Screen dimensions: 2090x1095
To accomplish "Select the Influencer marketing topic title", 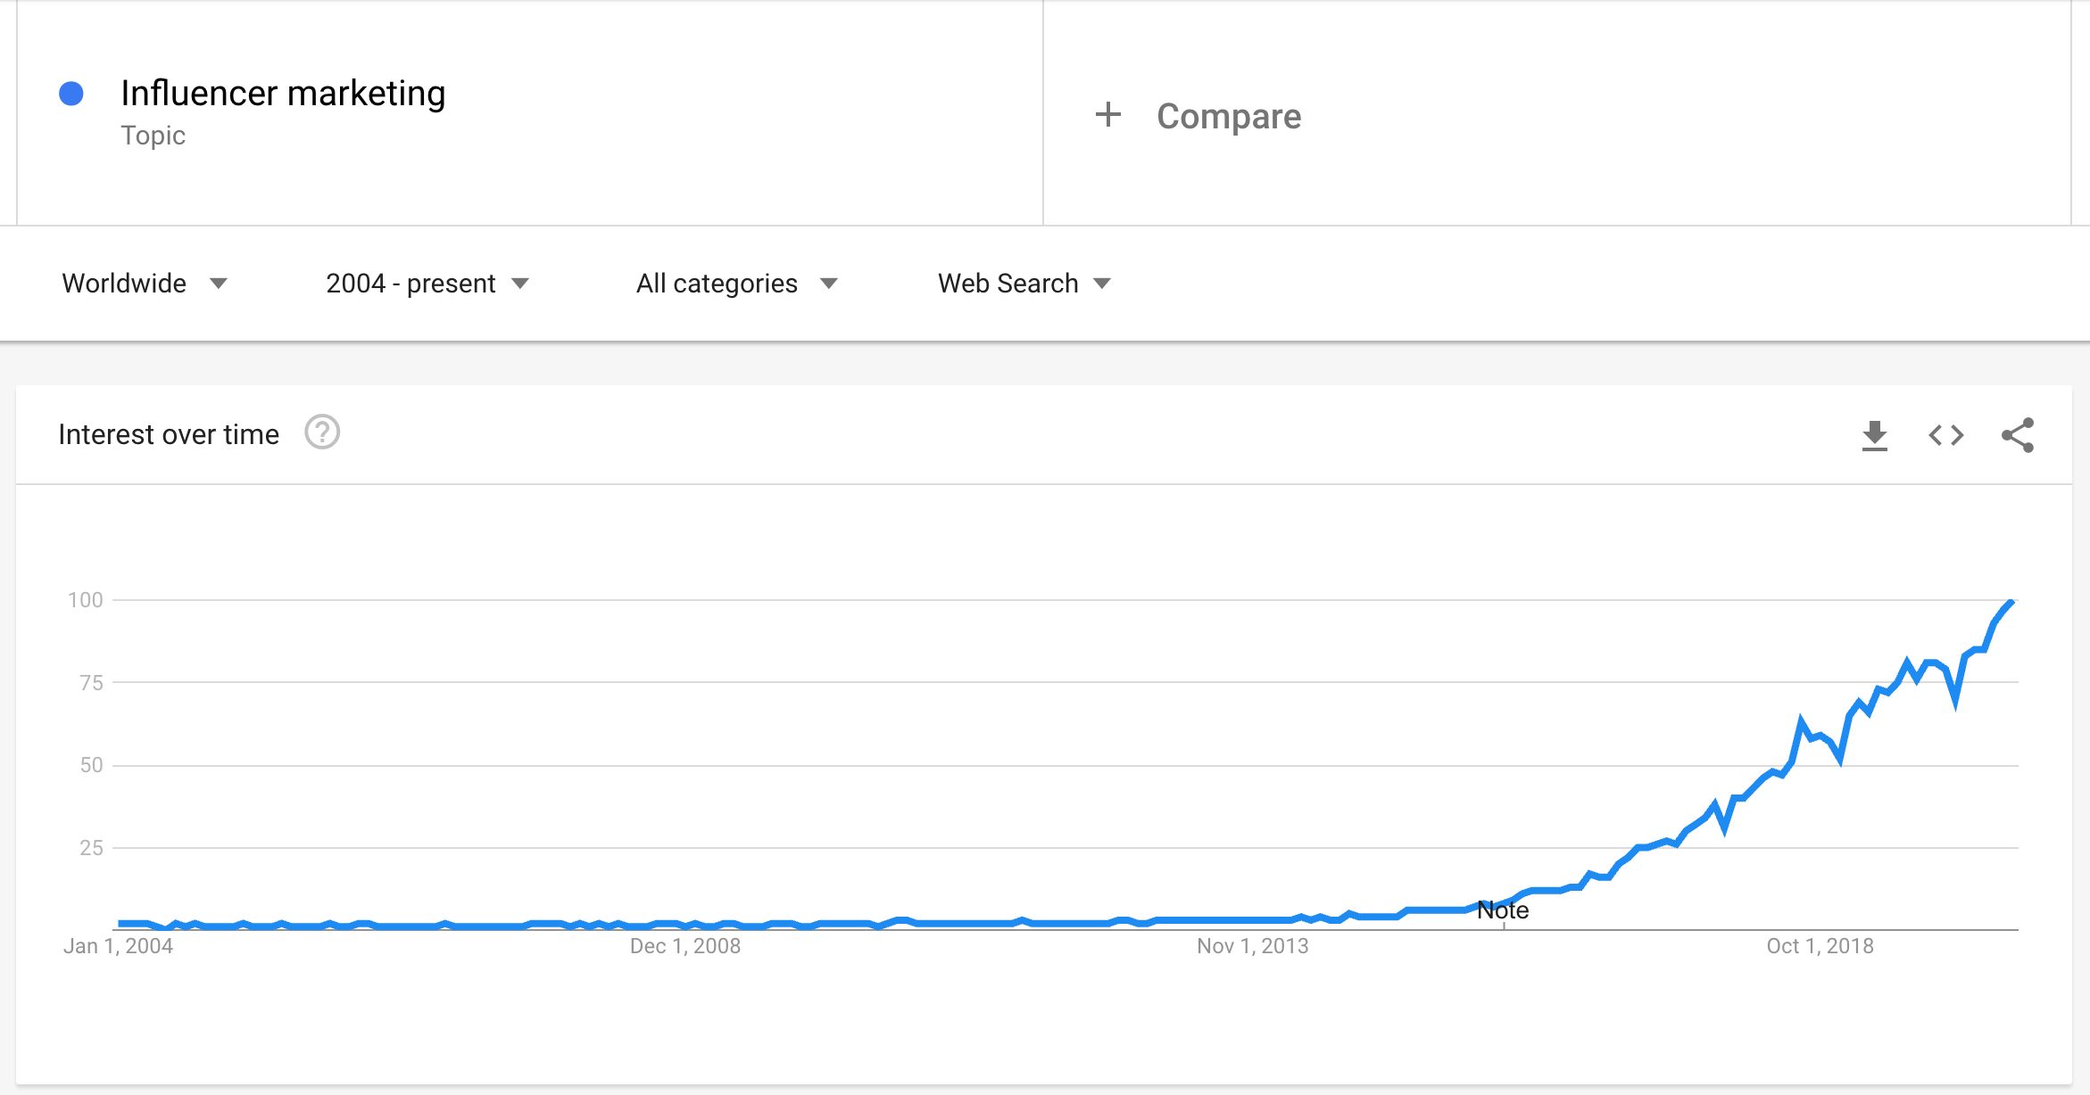I will click(x=284, y=92).
